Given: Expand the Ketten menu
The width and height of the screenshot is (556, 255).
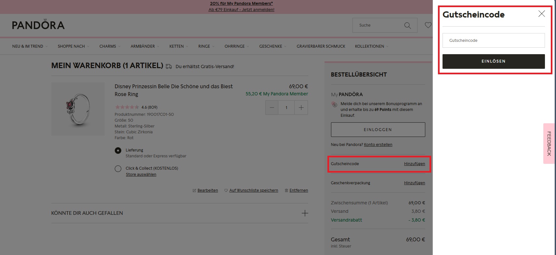Looking at the screenshot, I should tap(179, 46).
